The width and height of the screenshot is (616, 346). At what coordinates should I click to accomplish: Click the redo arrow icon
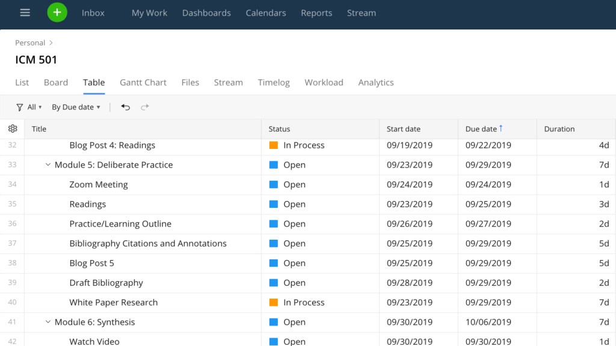(x=144, y=107)
